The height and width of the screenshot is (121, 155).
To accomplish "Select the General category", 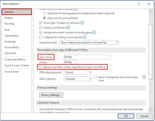I will point(17,12).
